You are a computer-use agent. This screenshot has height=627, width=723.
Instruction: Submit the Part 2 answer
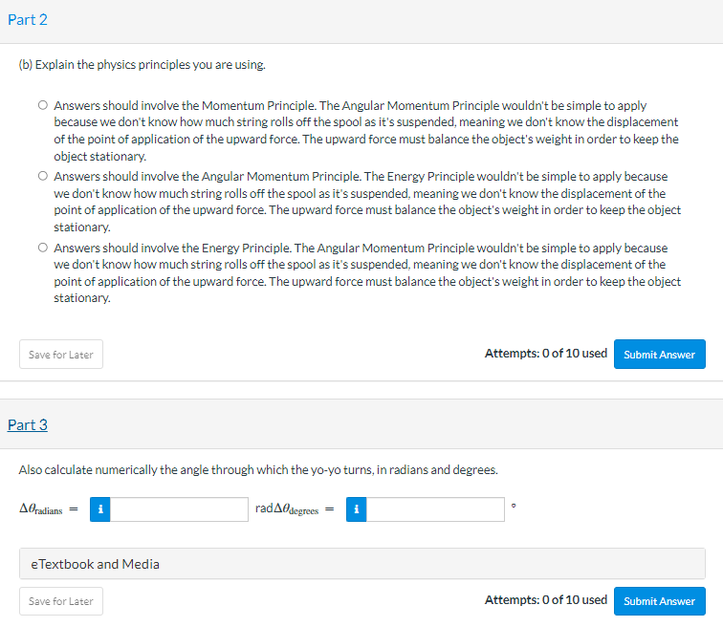point(659,355)
